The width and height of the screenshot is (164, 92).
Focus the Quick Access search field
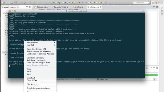[141, 3]
